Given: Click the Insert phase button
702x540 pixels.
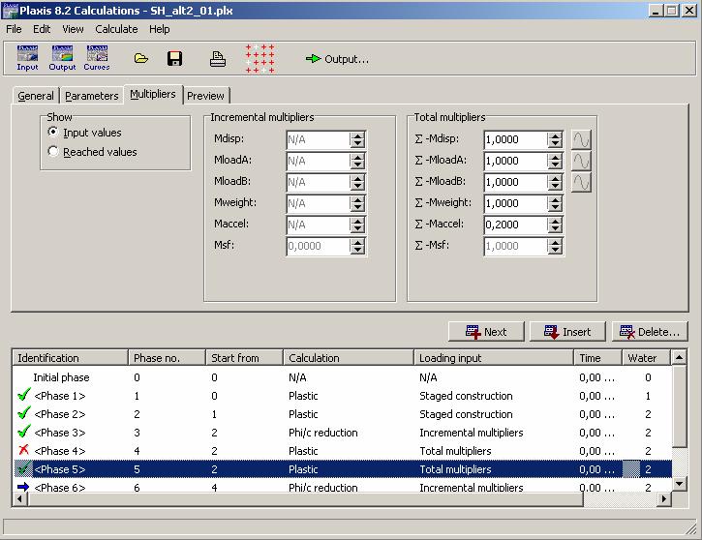Looking at the screenshot, I should click(x=567, y=332).
